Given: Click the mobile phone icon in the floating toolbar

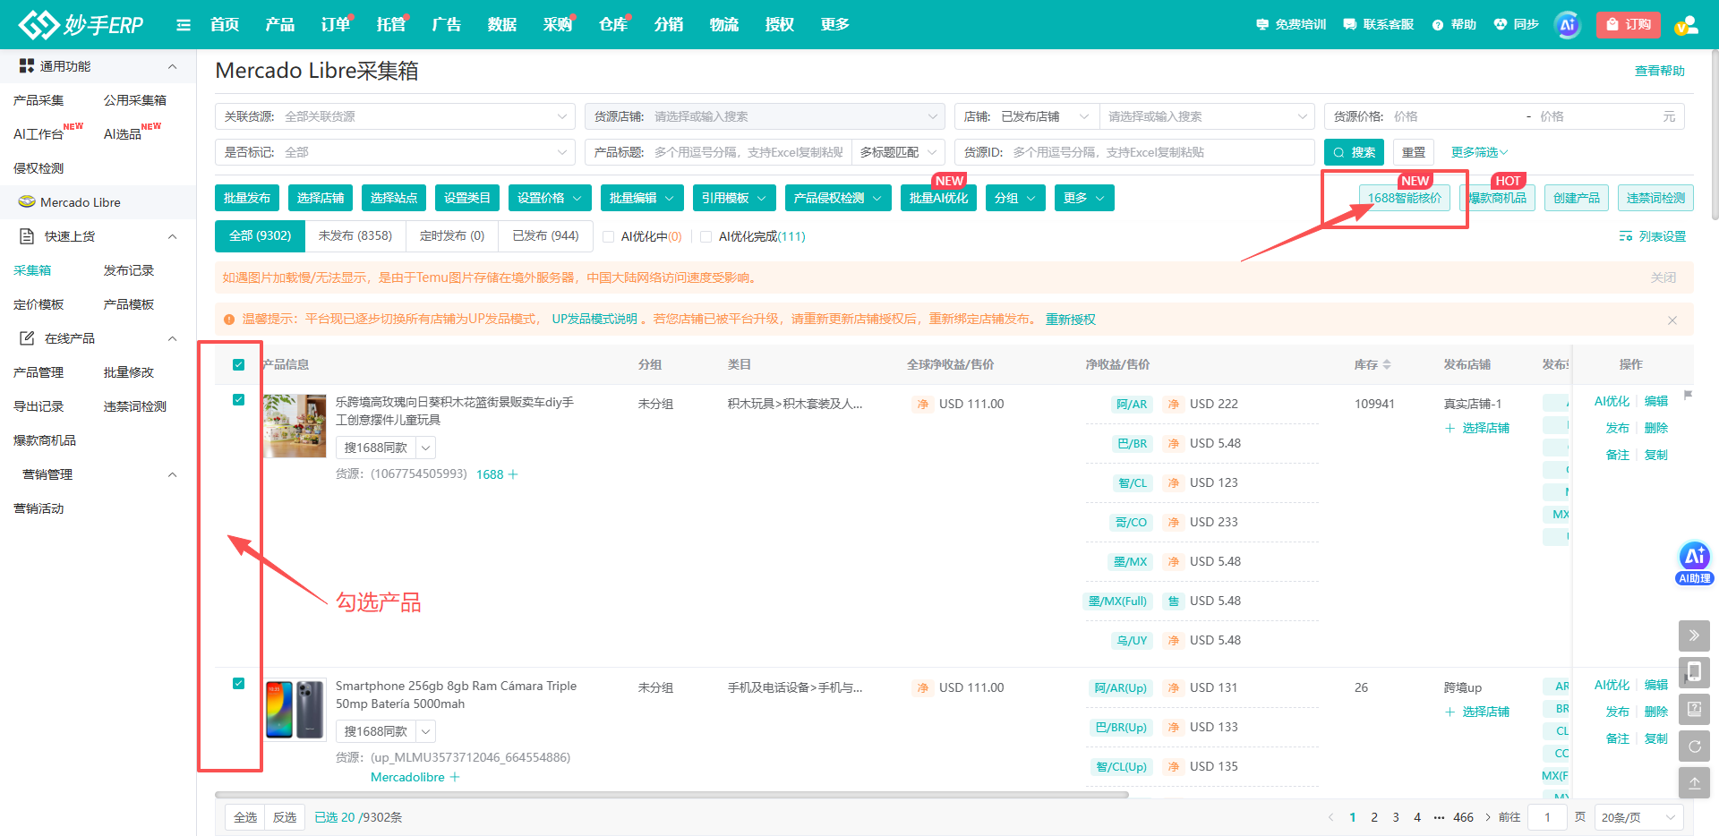Looking at the screenshot, I should [1694, 672].
